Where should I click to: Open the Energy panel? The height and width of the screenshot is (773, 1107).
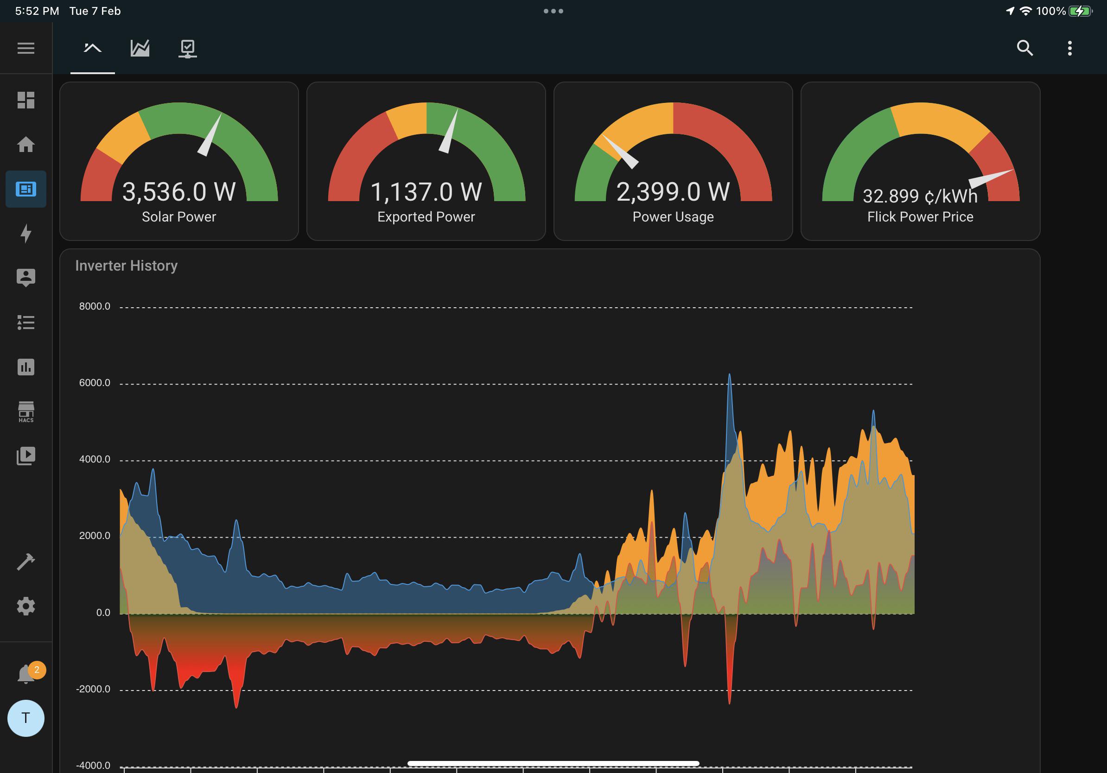click(x=25, y=234)
